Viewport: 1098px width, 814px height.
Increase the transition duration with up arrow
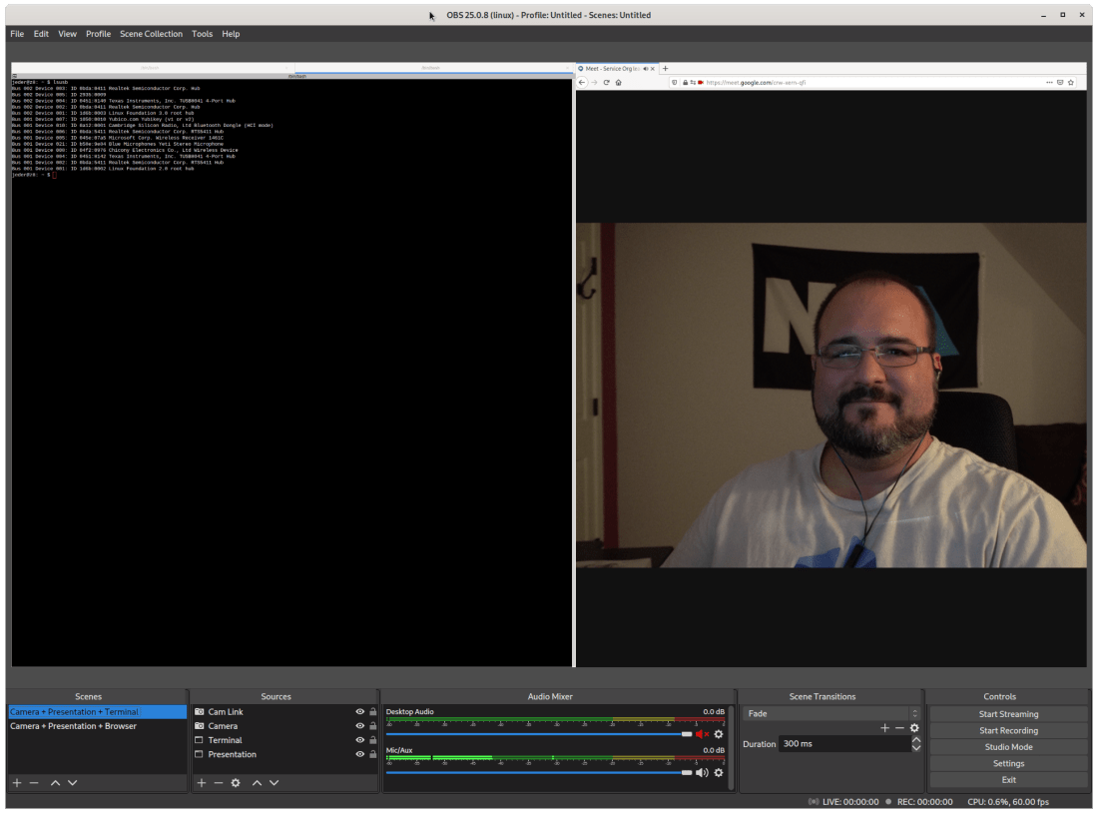coord(916,740)
